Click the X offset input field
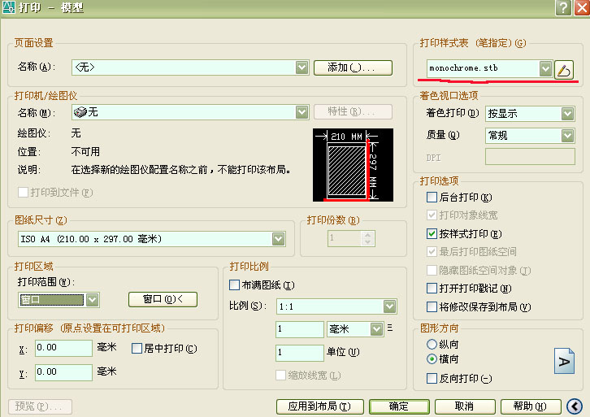This screenshot has width=590, height=417. [x=63, y=348]
